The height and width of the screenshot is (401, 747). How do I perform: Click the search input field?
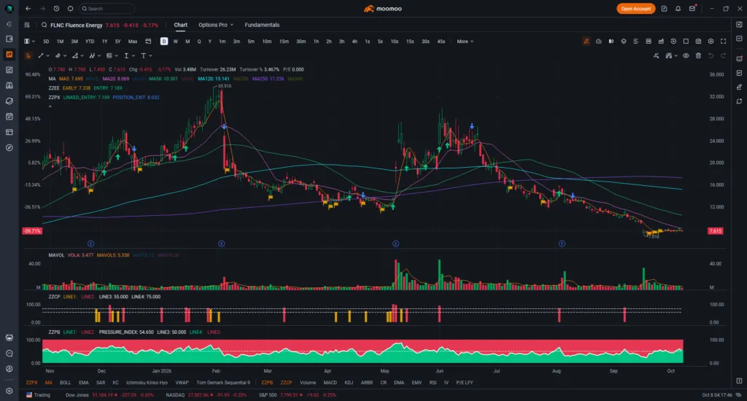(107, 9)
